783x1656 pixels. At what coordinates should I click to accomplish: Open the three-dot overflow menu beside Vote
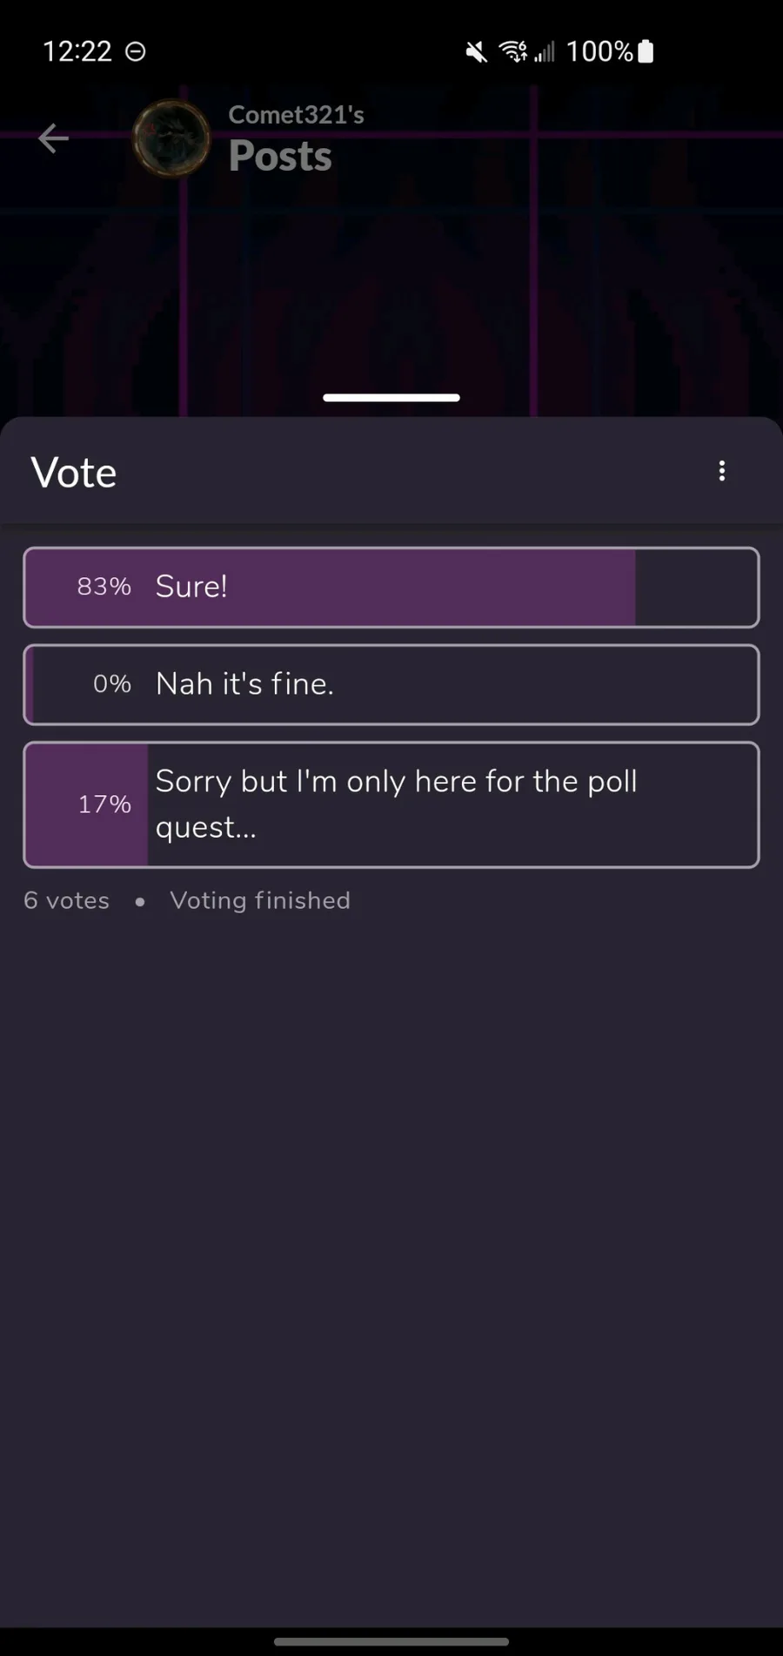pyautogui.click(x=721, y=471)
